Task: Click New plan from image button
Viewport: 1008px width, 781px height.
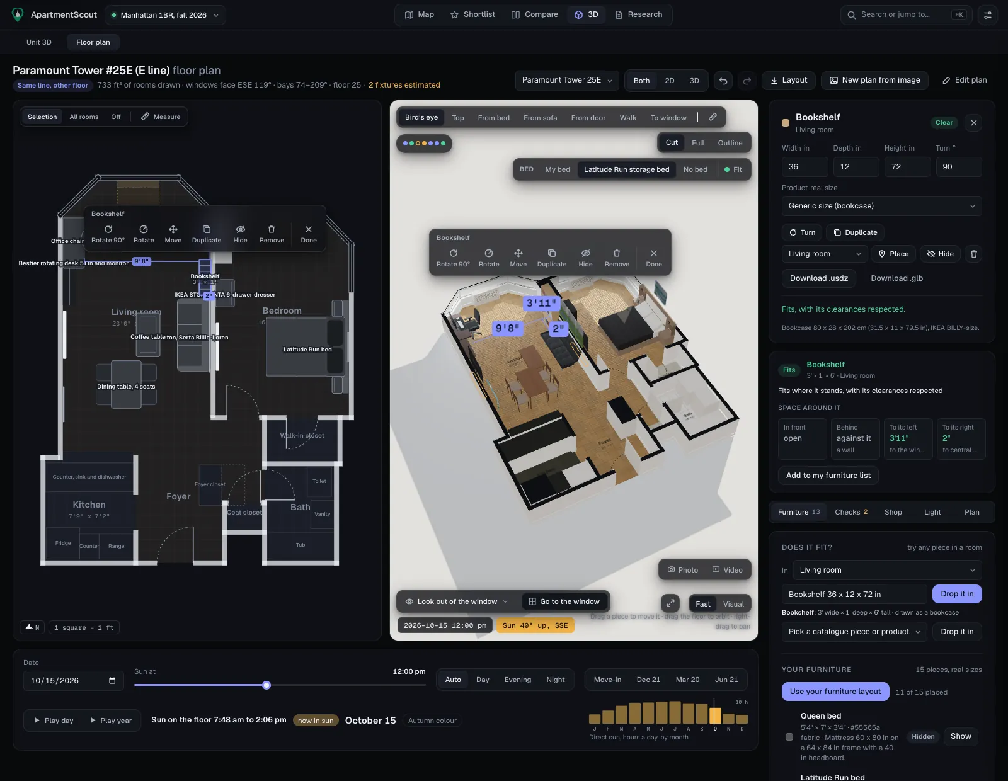Action: (874, 80)
